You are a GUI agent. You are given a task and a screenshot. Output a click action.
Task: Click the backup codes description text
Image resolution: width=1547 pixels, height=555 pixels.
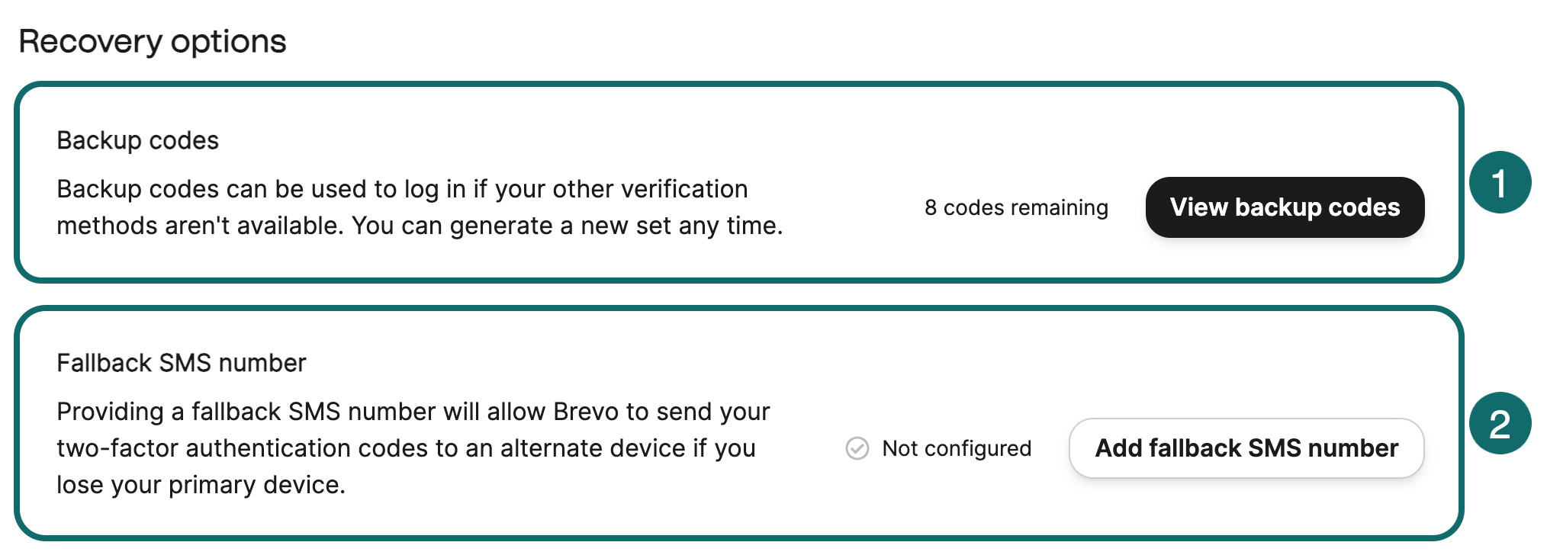(420, 207)
